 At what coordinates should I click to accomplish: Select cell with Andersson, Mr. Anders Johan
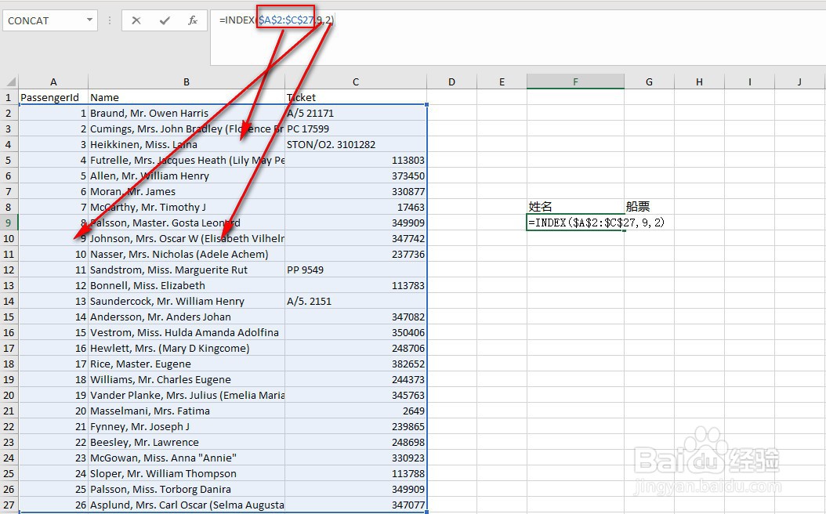[187, 317]
